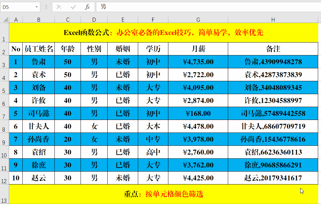The width and height of the screenshot is (321, 204).
Task: Select the name cell 许攸
Action: tap(39, 100)
